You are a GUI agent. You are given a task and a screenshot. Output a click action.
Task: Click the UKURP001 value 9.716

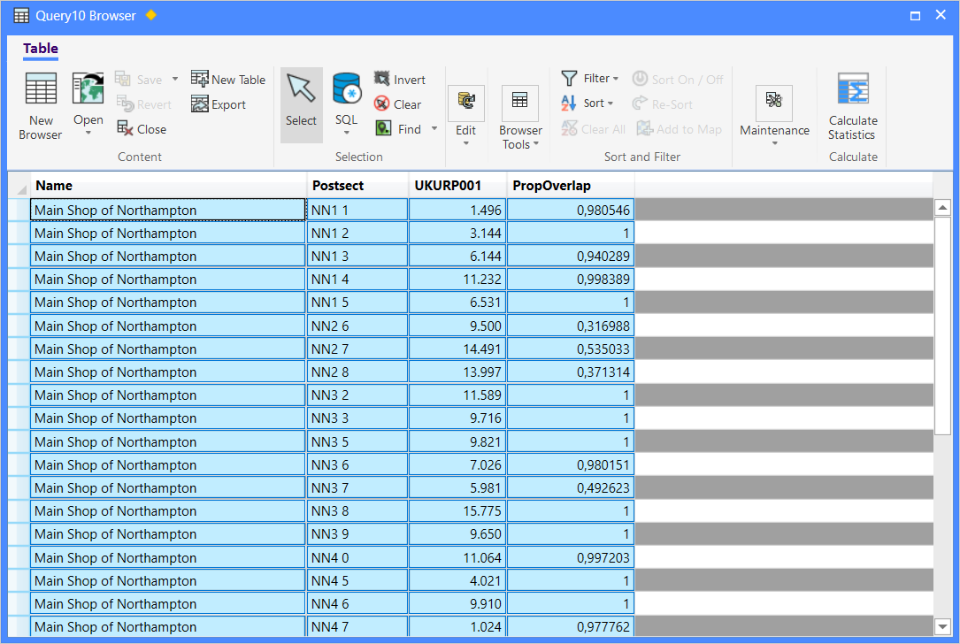(x=458, y=418)
